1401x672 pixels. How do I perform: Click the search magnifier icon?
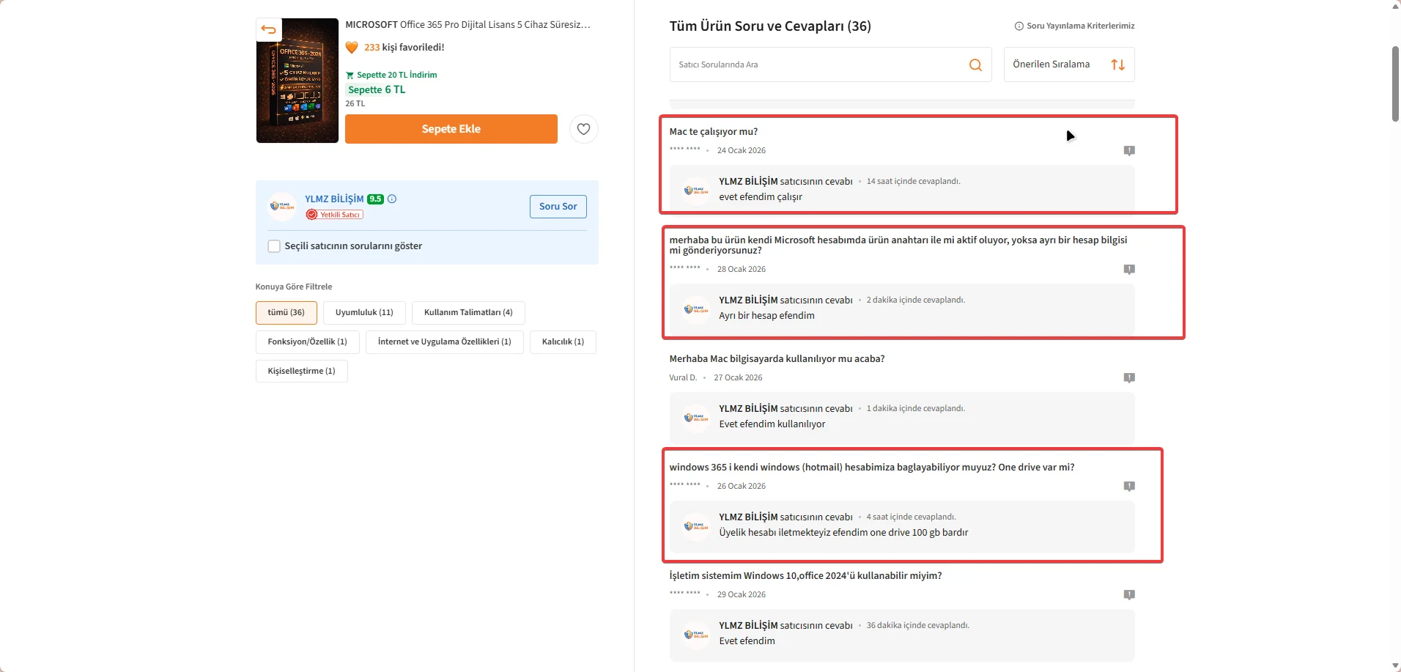[975, 64]
